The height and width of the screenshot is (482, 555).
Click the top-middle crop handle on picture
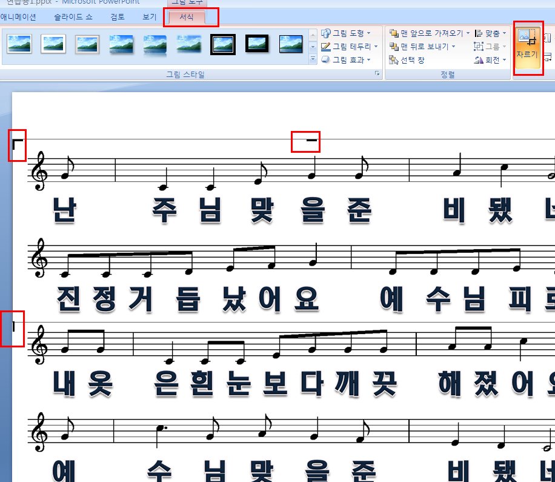click(x=311, y=140)
